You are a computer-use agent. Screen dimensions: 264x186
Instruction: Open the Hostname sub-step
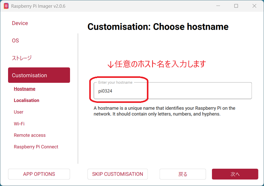point(24,89)
